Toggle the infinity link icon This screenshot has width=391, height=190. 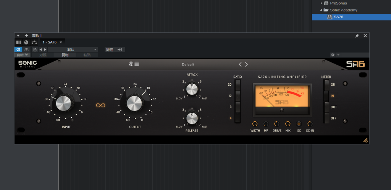100,105
